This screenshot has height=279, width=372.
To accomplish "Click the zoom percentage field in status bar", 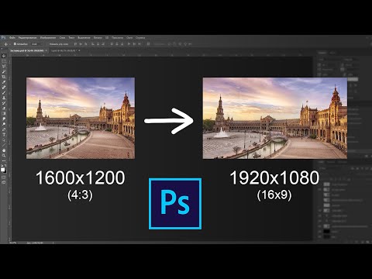I will [12, 243].
